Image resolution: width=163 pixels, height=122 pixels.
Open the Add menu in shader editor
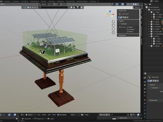pos(49,115)
